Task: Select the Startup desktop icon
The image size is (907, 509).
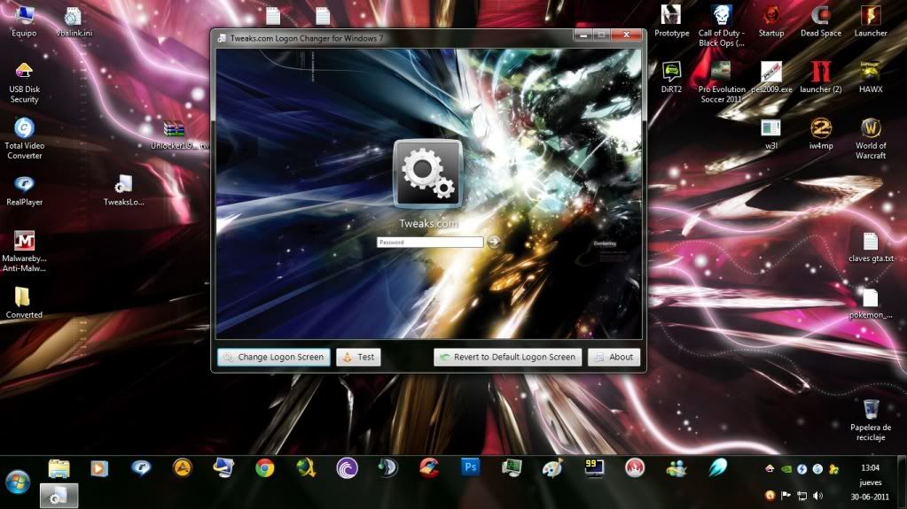Action: point(771,20)
